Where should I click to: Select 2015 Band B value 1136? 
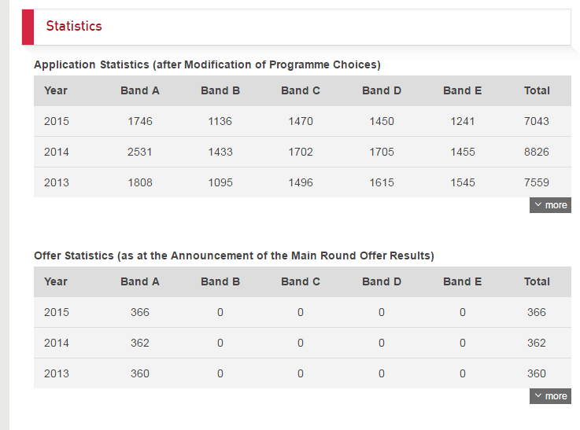tap(220, 121)
